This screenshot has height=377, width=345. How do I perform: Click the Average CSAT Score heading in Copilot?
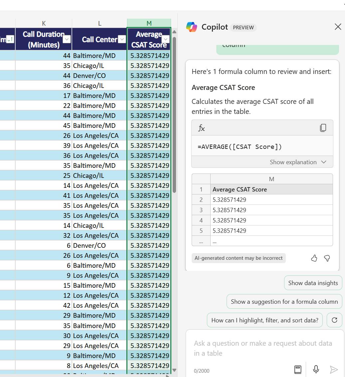(223, 88)
